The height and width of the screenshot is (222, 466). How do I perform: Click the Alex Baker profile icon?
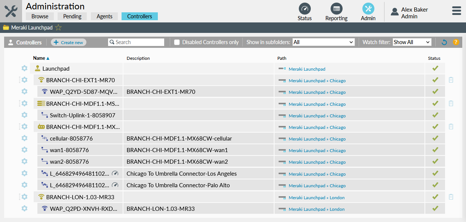point(395,11)
